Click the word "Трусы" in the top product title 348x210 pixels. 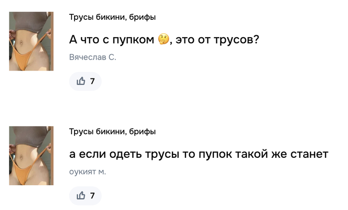(80, 17)
